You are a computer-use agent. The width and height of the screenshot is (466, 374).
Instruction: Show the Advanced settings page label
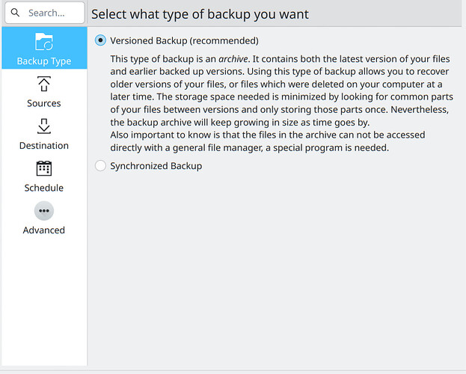[x=44, y=230]
